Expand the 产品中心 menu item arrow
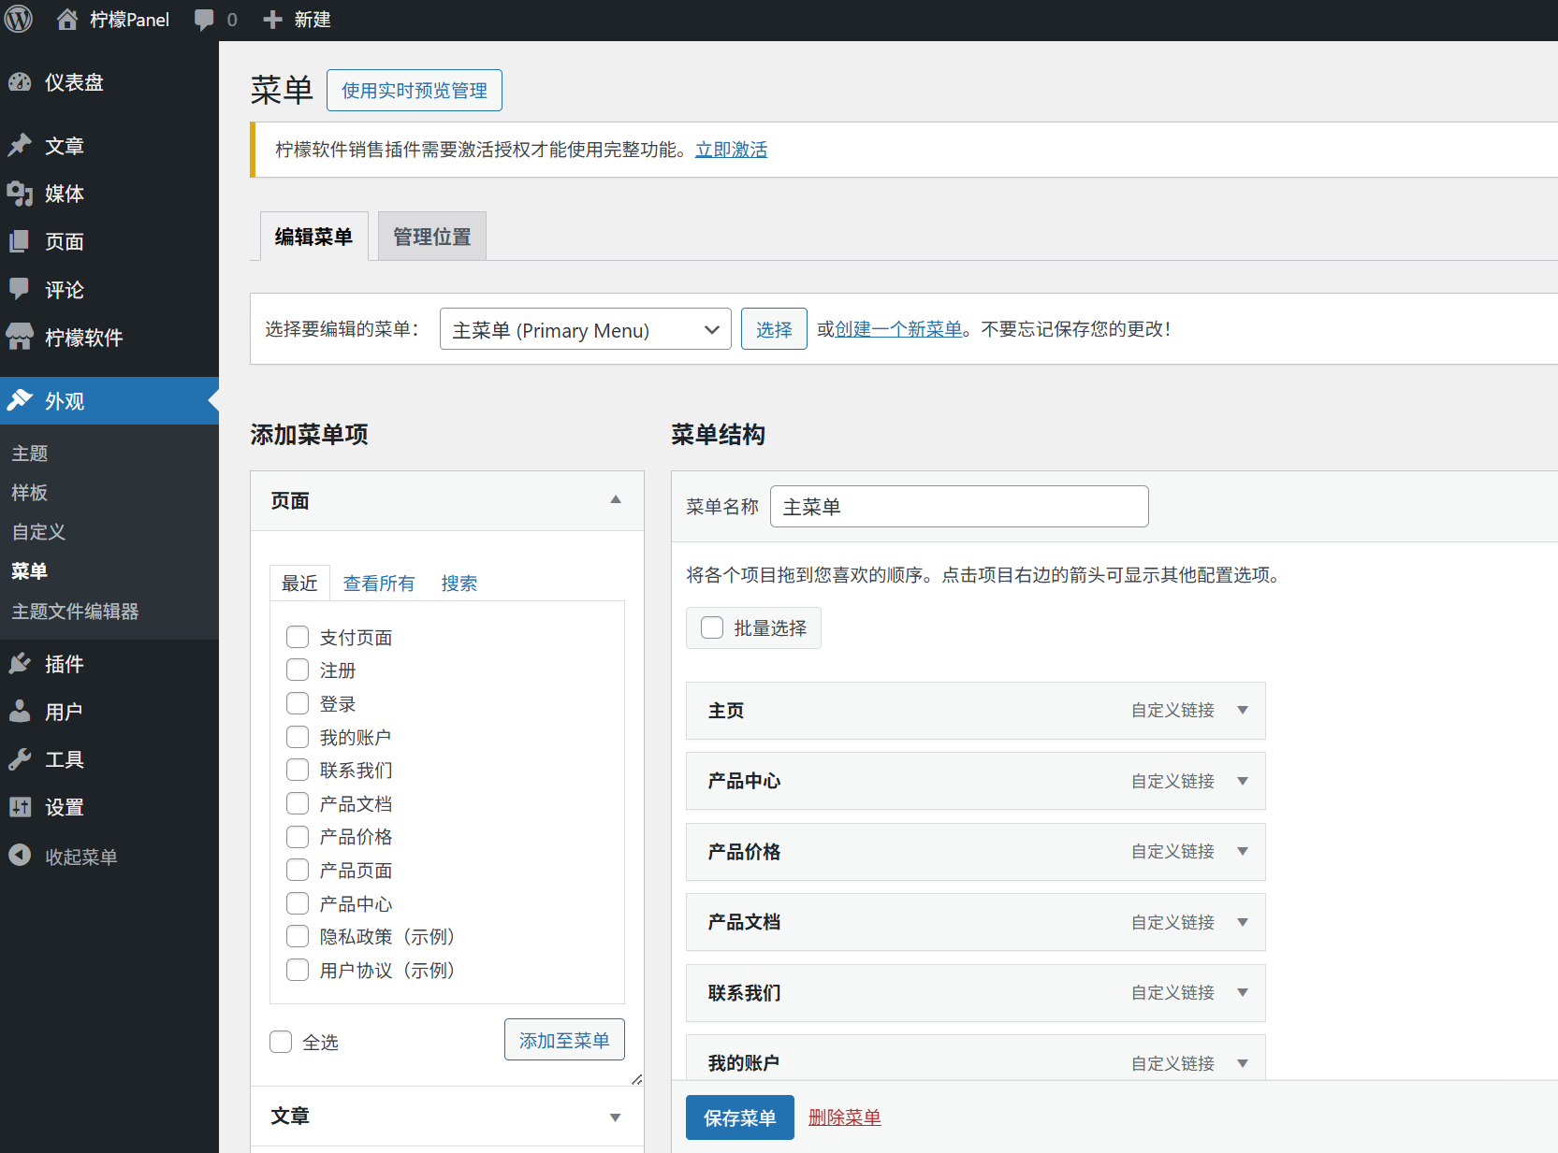 point(1243,781)
